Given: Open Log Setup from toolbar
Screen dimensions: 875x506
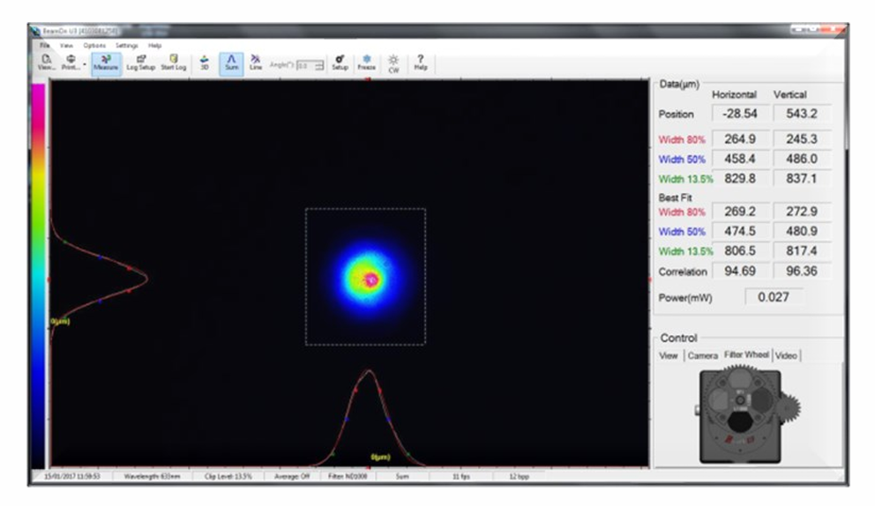Looking at the screenshot, I should coord(140,63).
